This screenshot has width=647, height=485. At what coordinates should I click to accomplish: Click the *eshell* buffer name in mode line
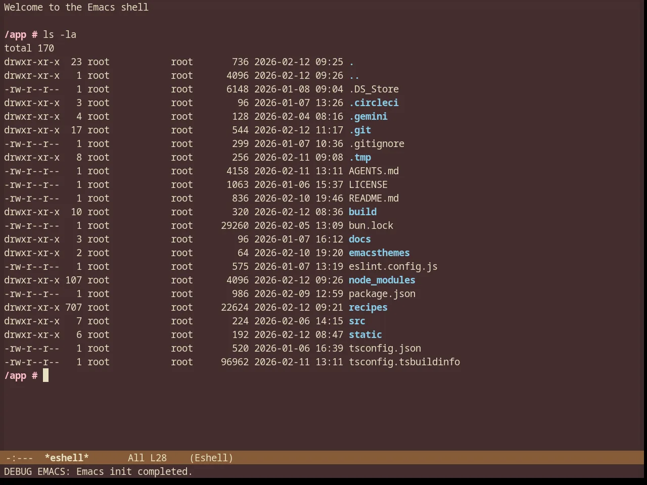tap(66, 458)
